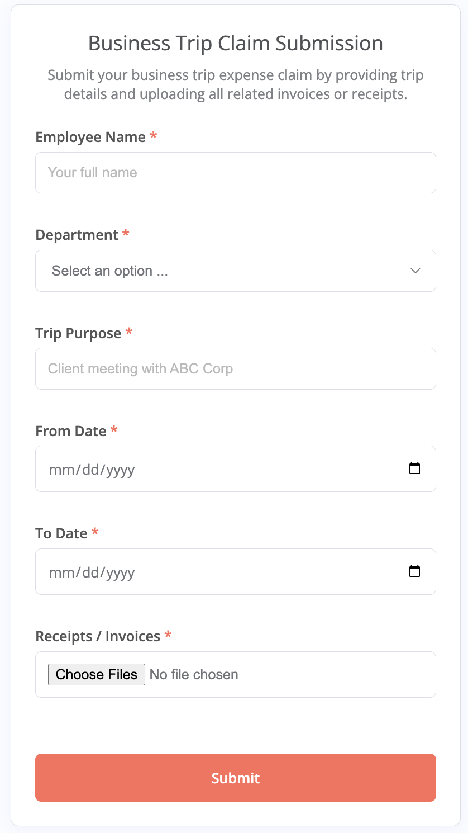468x833 pixels.
Task: Click the No file chosen text
Action: [x=193, y=674]
